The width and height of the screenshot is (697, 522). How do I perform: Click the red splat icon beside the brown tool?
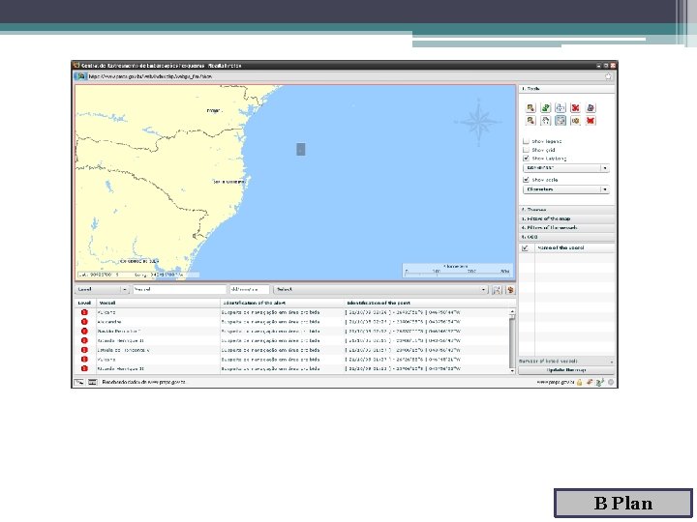(x=591, y=121)
